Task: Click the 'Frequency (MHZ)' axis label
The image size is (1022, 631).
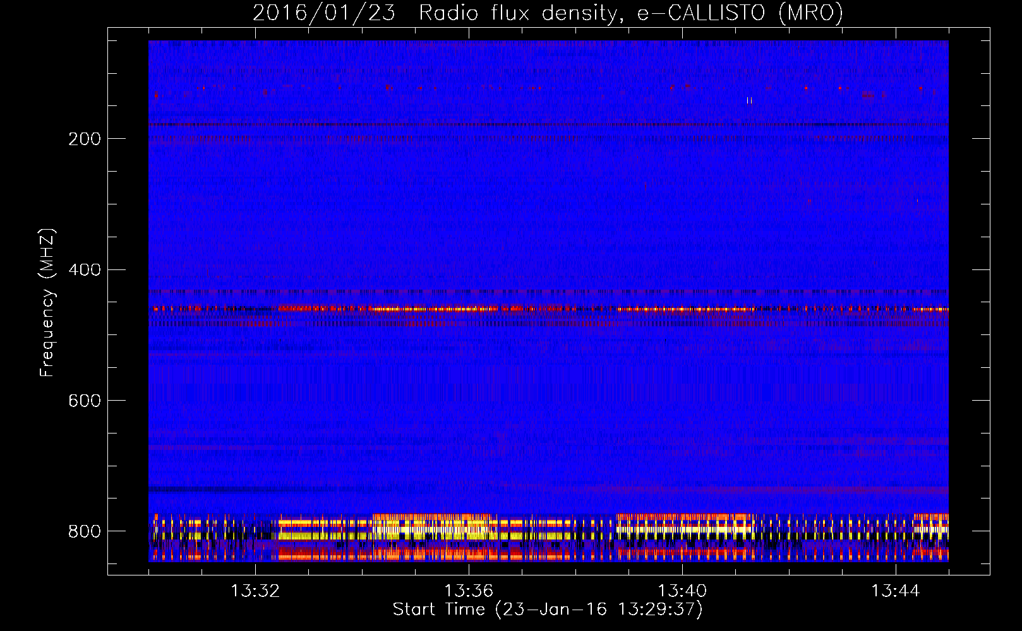Action: (x=47, y=302)
